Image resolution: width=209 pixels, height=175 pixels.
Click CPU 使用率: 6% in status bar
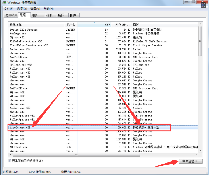(x=40, y=172)
